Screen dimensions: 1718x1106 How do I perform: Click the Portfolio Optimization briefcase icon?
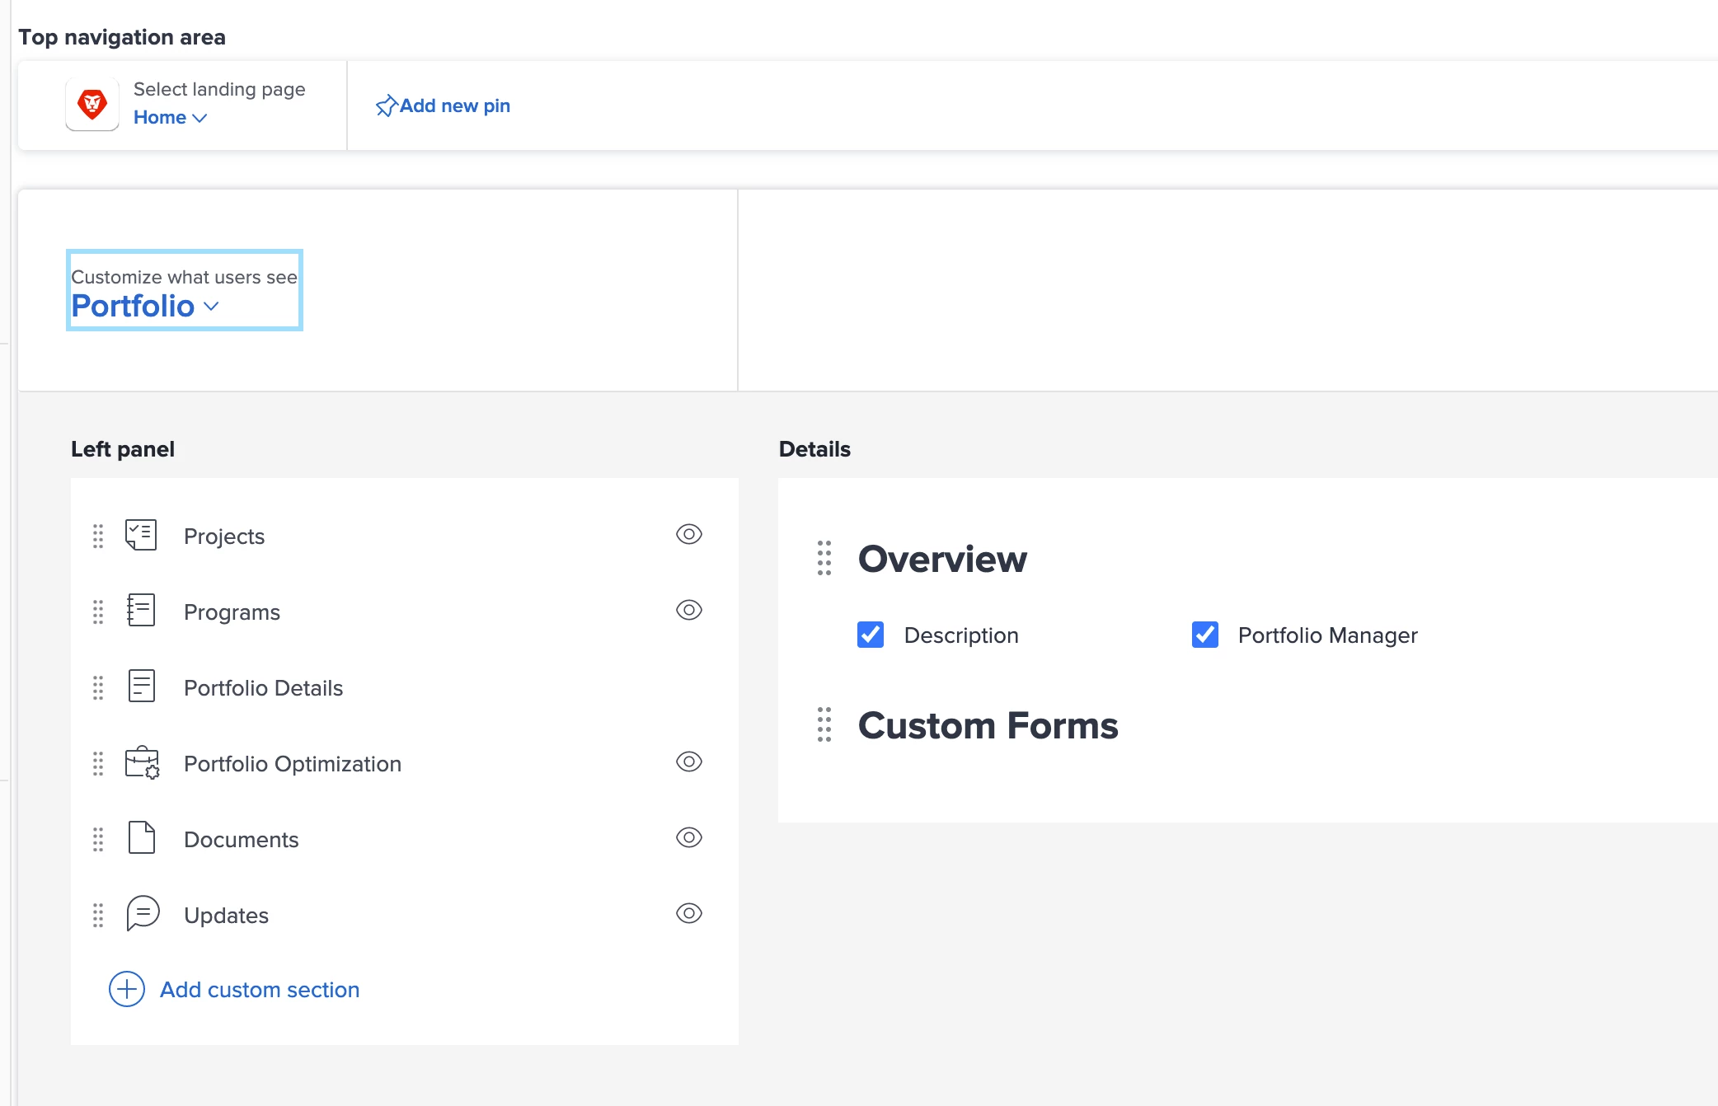point(142,763)
